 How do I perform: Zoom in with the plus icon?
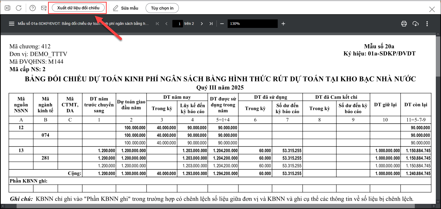(x=283, y=24)
